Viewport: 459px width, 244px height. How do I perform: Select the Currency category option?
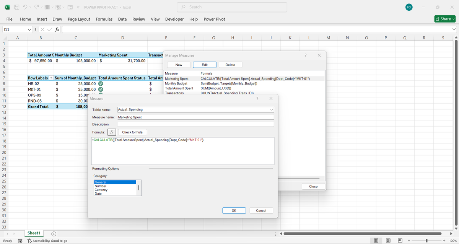[115, 190]
